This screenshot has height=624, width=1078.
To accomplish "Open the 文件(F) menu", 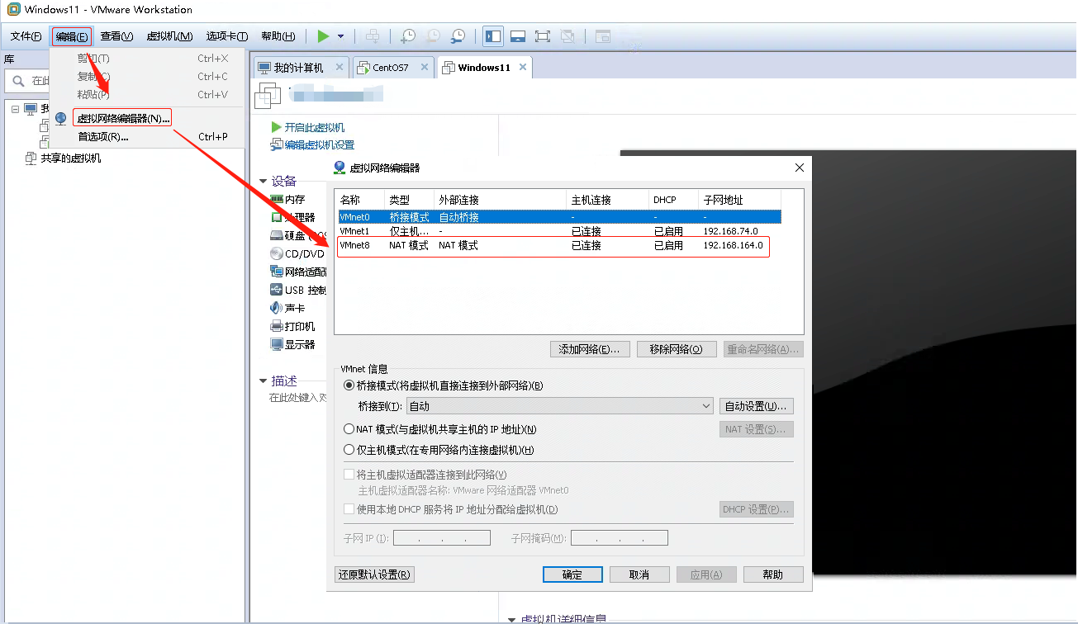I will click(x=26, y=36).
